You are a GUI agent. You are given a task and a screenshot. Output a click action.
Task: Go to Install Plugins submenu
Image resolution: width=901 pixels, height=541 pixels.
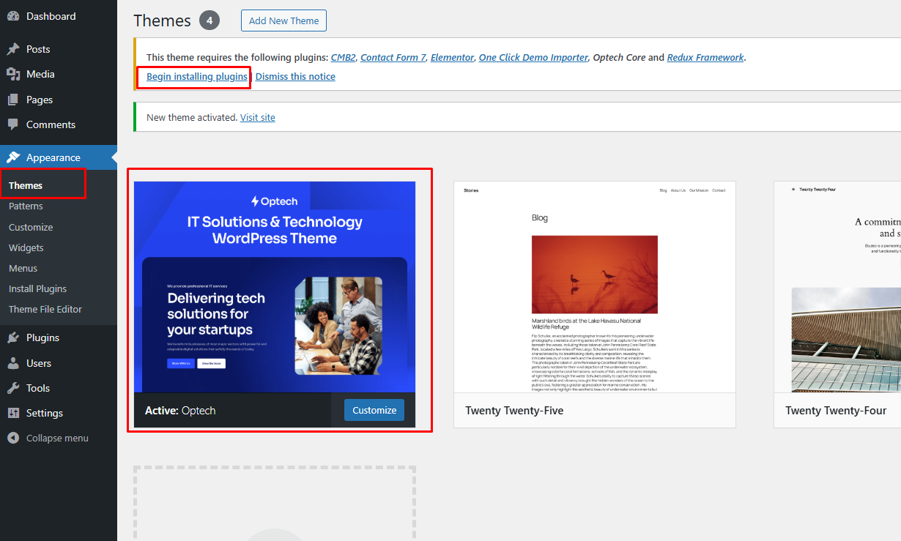[37, 288]
